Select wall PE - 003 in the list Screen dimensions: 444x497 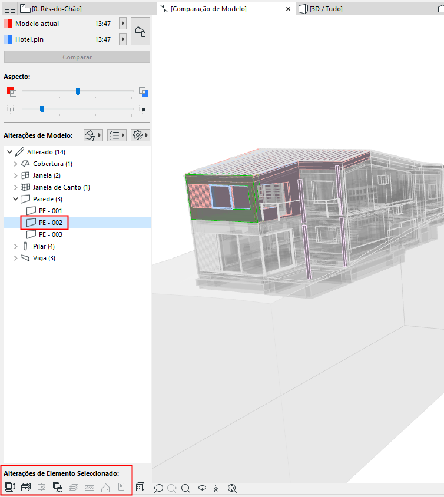[x=51, y=234]
